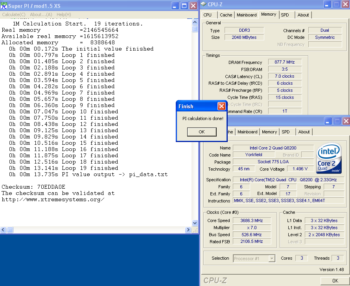Open About tab in upper CPU-Z window
The height and width of the screenshot is (286, 350).
click(x=303, y=15)
